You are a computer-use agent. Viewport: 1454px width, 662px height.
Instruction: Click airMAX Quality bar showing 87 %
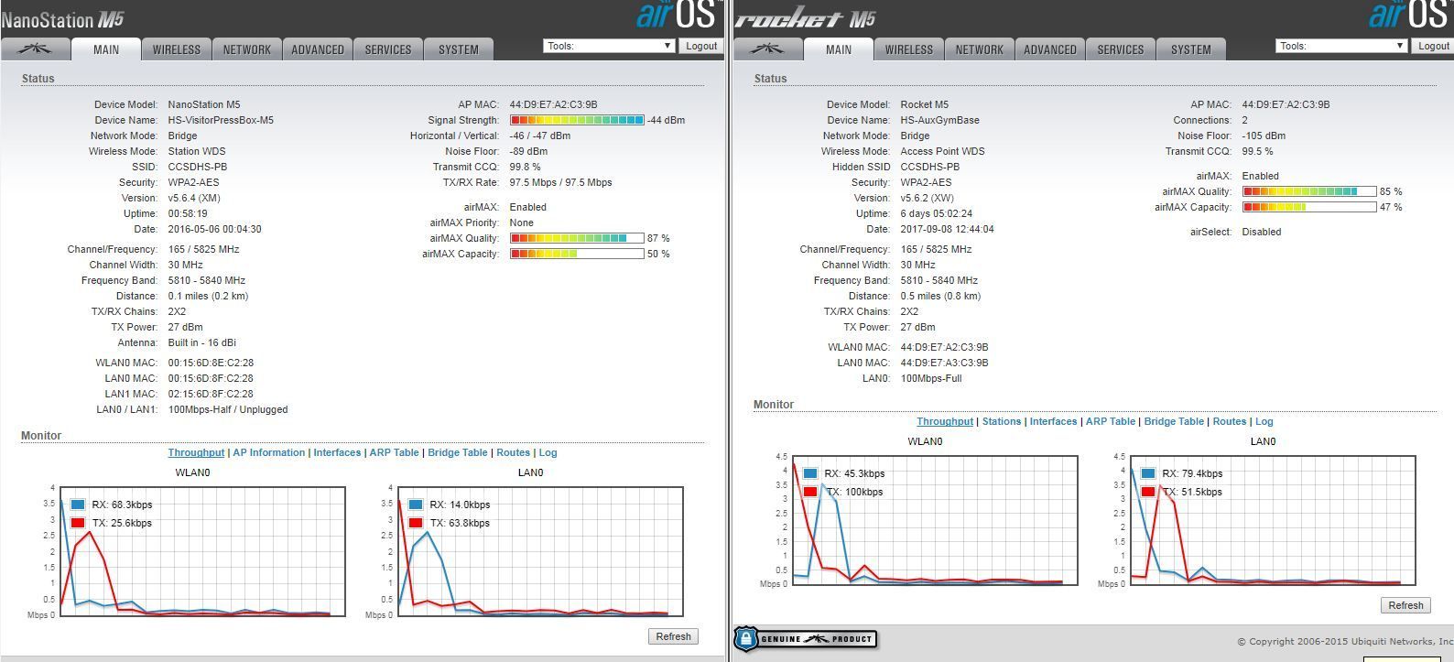[x=577, y=238]
